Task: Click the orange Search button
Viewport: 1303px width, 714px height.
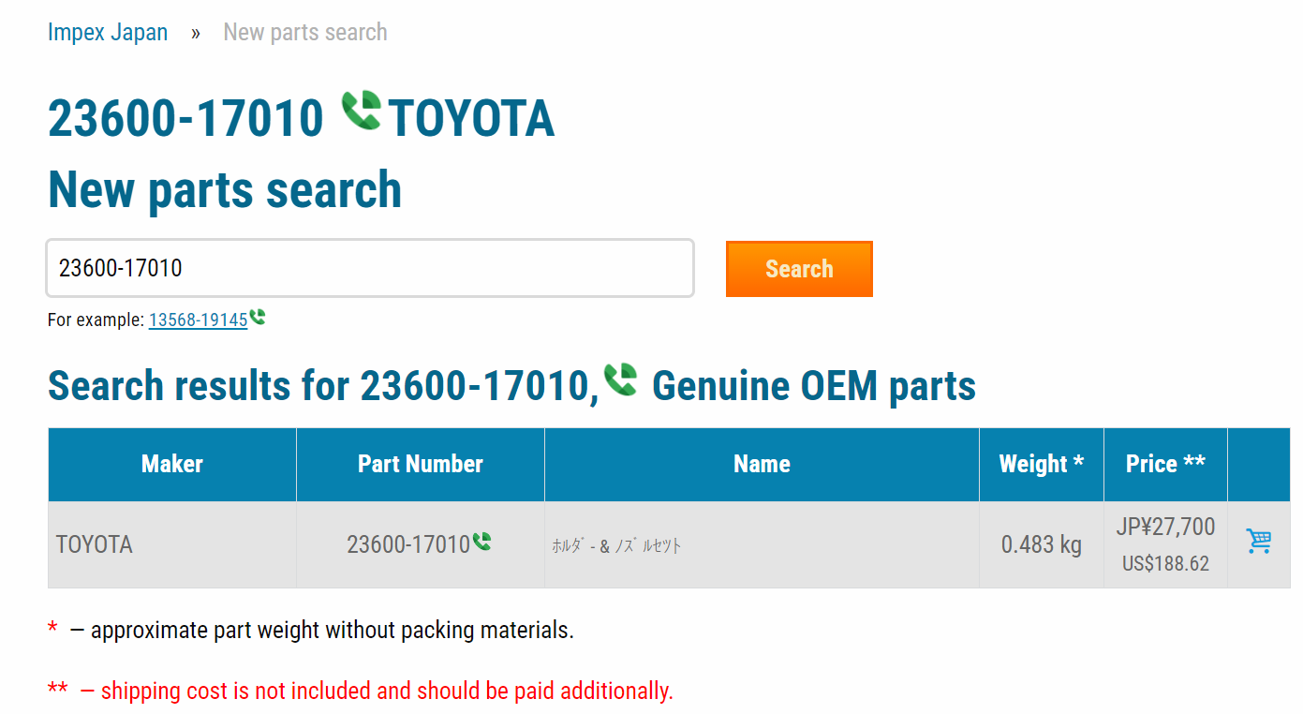Action: pyautogui.click(x=799, y=269)
